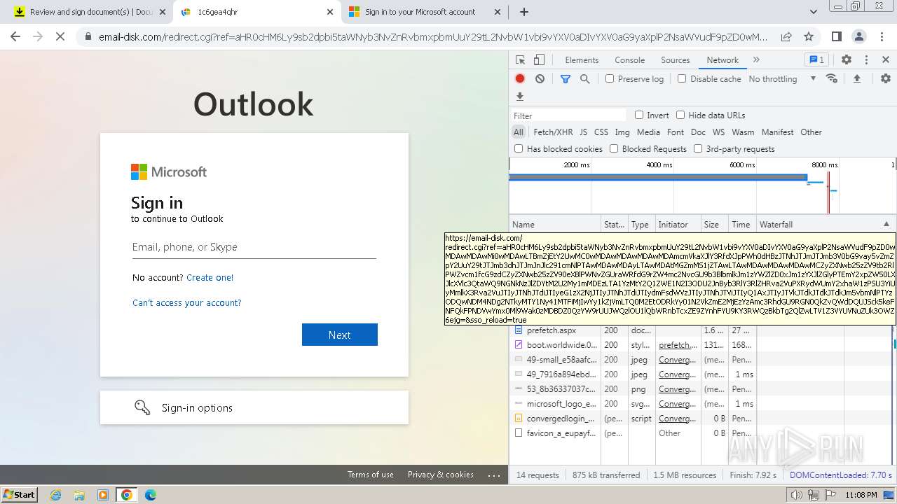Switch to the Sources tab
This screenshot has height=504, width=897.
point(675,60)
